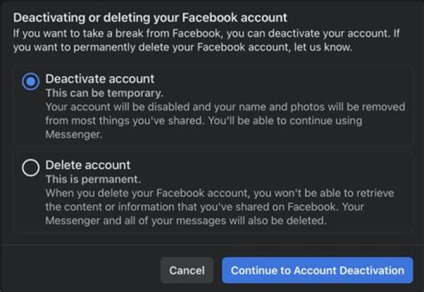Click the "This can be temporary." subtitle
This screenshot has height=292, width=424.
pos(104,94)
